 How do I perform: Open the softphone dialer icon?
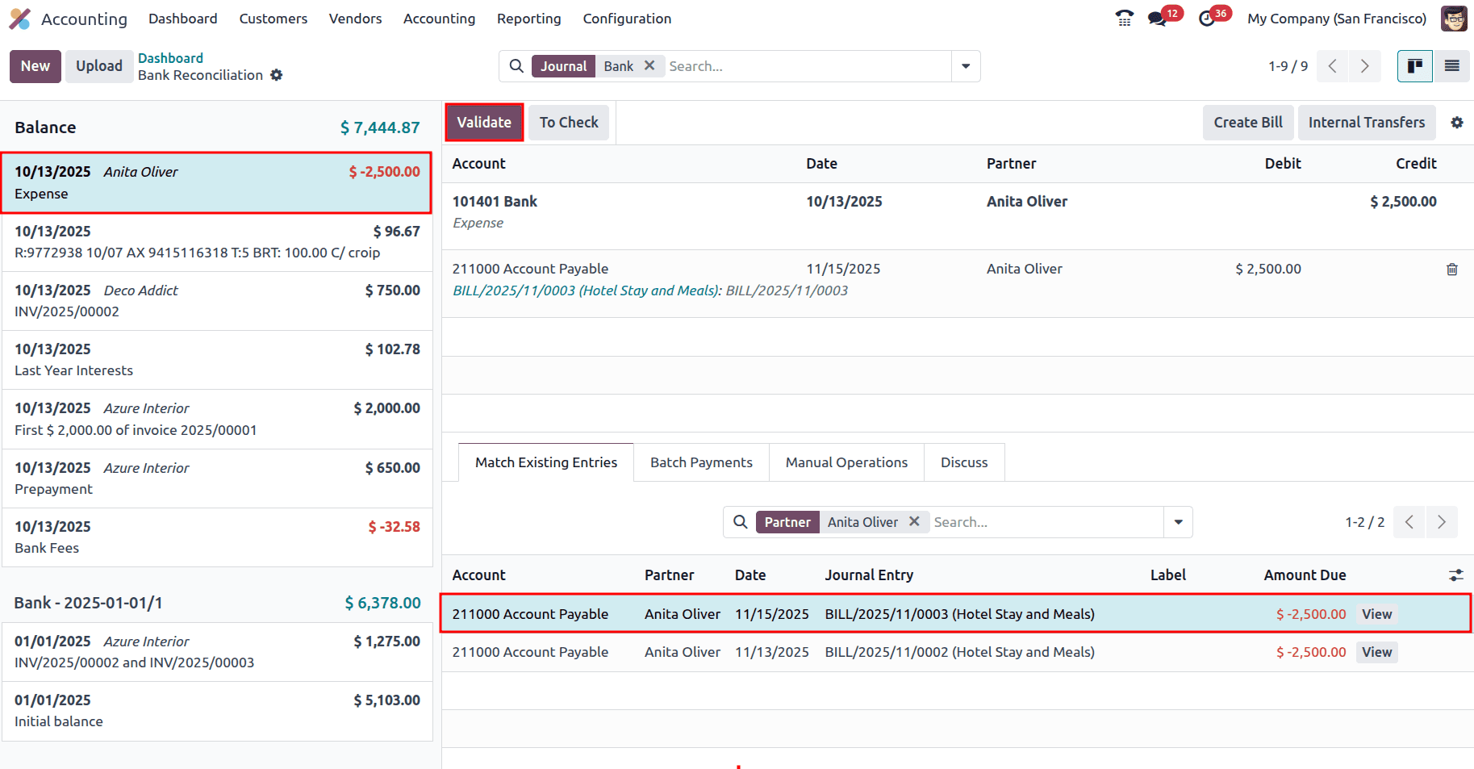pos(1125,18)
